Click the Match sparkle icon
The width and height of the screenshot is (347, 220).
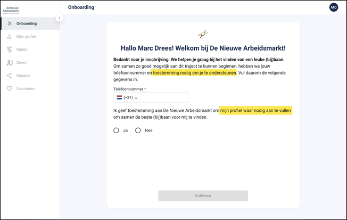[x=9, y=50]
